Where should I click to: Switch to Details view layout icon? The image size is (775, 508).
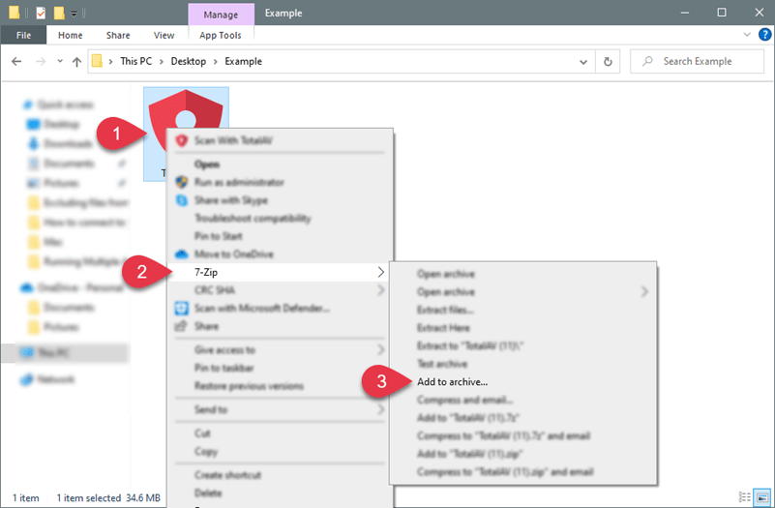coord(744,496)
